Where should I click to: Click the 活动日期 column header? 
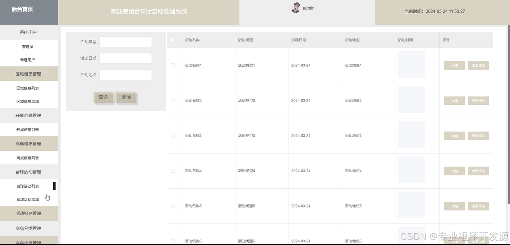click(x=299, y=40)
